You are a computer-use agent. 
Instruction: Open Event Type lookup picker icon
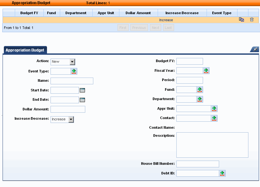tap(74, 71)
